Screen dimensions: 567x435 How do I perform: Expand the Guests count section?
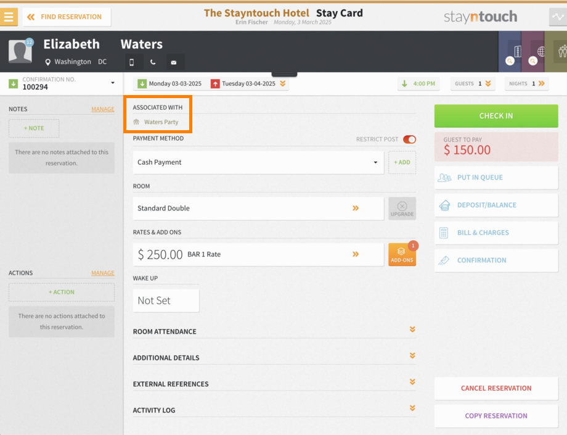coord(473,83)
